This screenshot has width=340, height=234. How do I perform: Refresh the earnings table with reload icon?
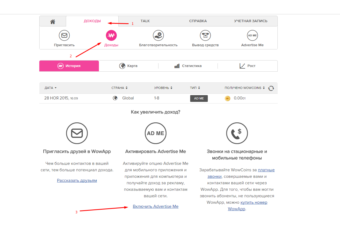point(271,88)
